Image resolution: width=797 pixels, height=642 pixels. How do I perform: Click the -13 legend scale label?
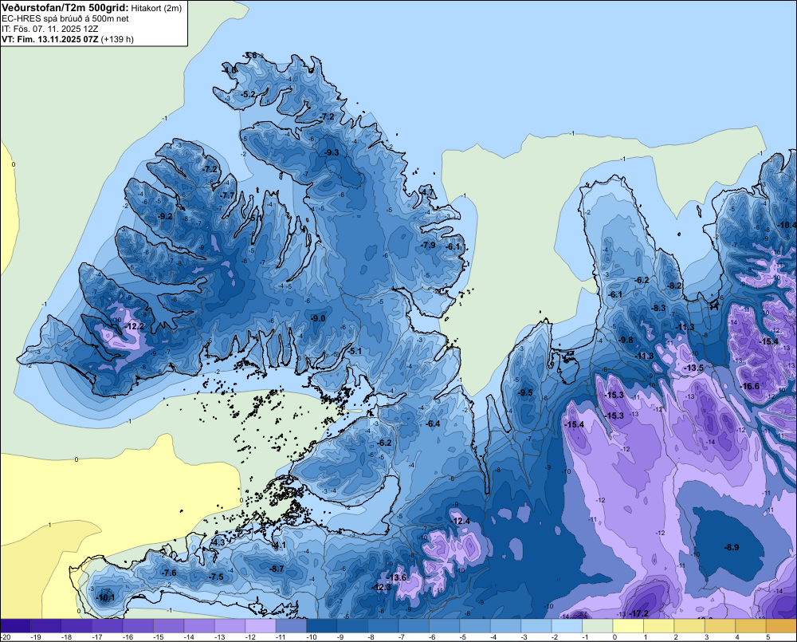(x=220, y=637)
